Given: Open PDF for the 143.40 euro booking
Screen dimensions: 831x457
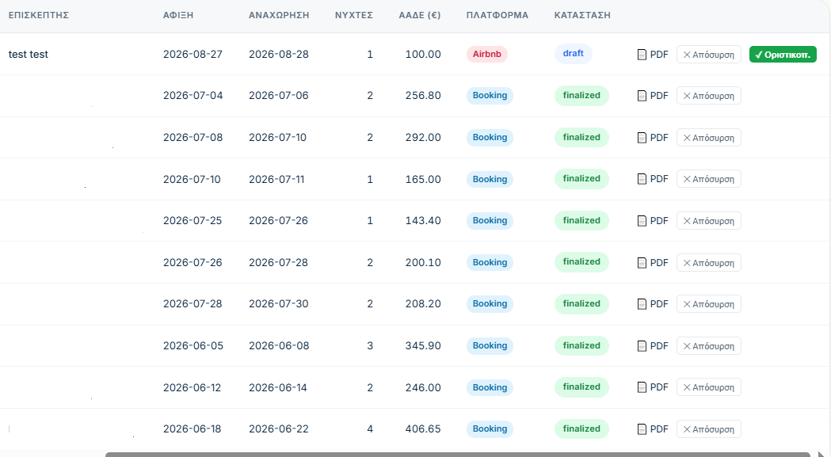Looking at the screenshot, I should coord(653,220).
